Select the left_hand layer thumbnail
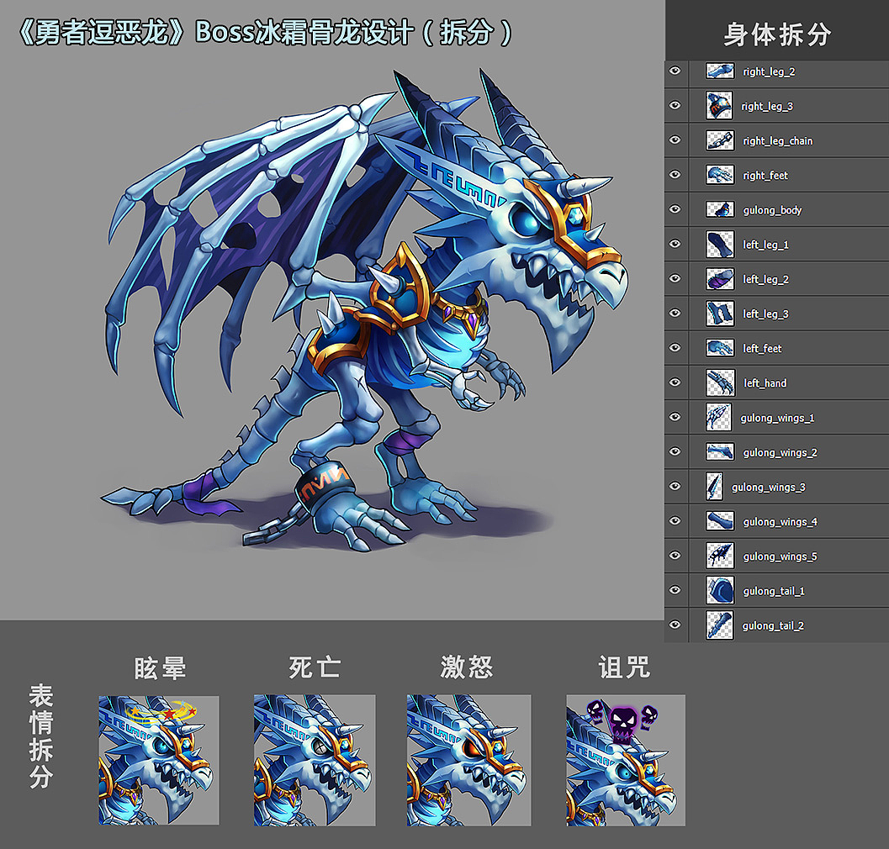The image size is (889, 849). pyautogui.click(x=720, y=382)
